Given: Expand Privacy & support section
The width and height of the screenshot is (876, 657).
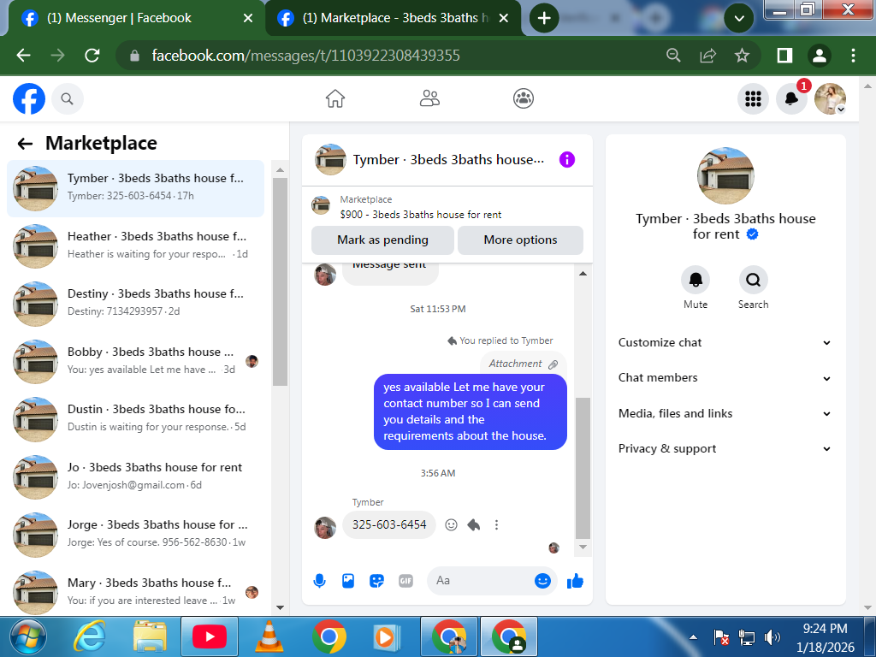Looking at the screenshot, I should (725, 449).
